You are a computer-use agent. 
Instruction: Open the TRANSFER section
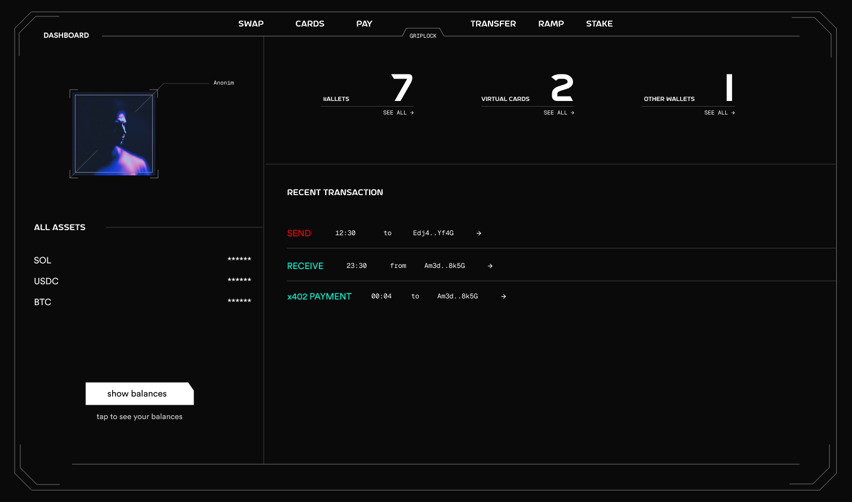tap(493, 24)
